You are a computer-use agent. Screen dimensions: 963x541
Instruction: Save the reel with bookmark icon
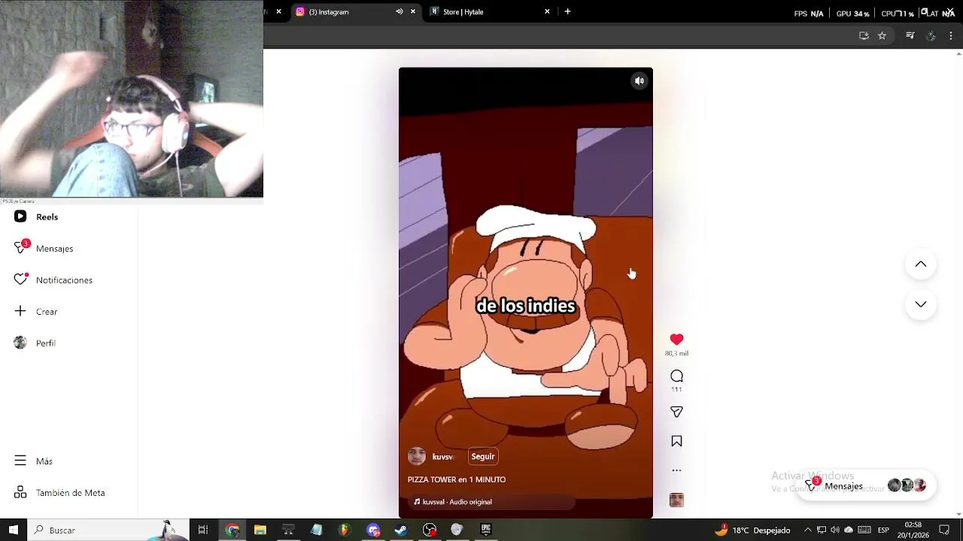(676, 441)
